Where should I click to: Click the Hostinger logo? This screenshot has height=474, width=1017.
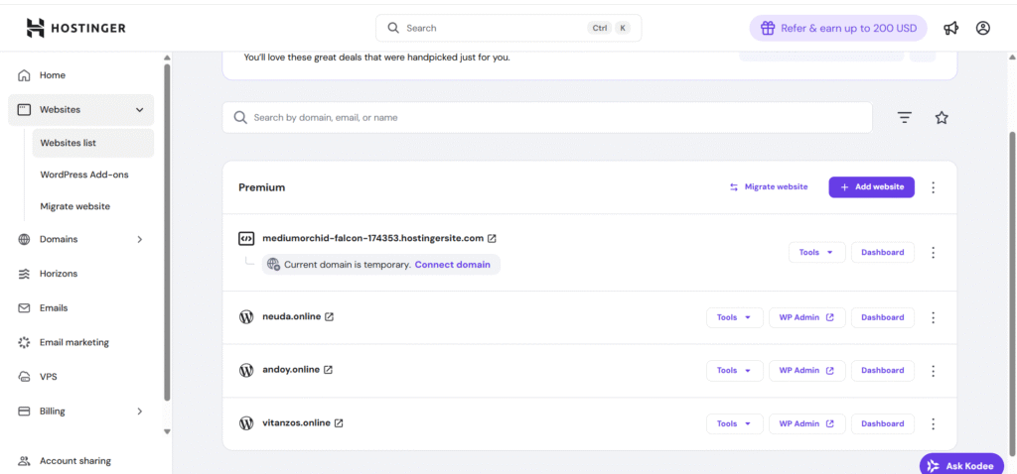pyautogui.click(x=76, y=28)
